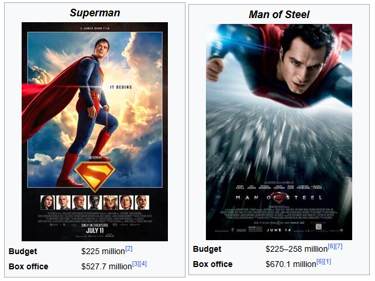375x281 pixels.
Task: Click citation [6] next to $225–258 million
Action: 332,246
